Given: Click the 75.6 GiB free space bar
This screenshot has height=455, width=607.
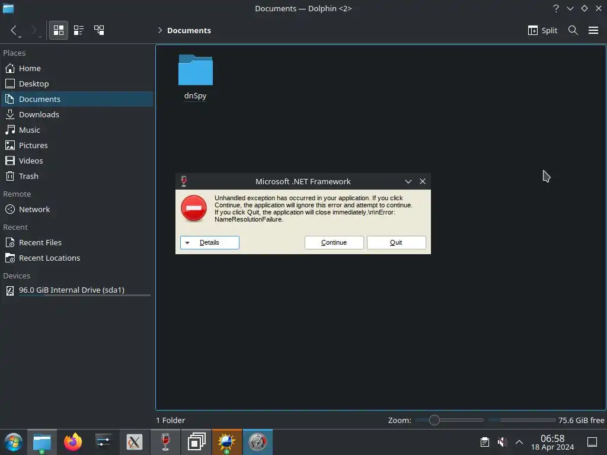Looking at the screenshot, I should (522, 420).
